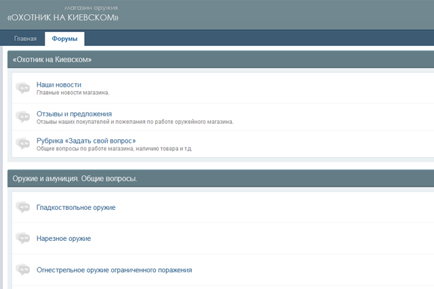The height and width of the screenshot is (289, 434).
Task: Open the Наши новости forum
Action: (59, 85)
